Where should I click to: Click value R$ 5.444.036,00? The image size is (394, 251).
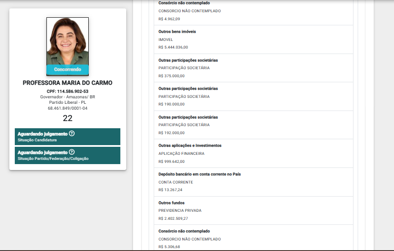click(173, 47)
